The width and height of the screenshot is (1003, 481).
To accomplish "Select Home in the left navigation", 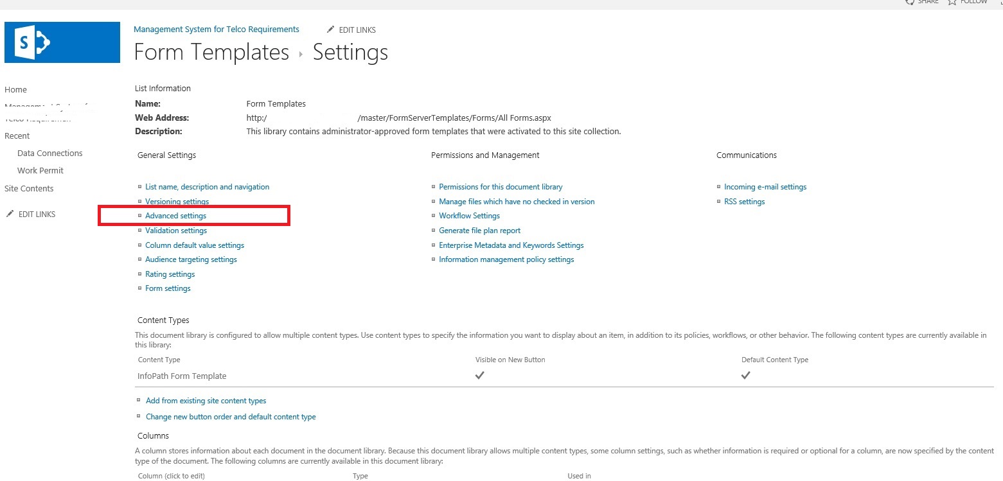I will (x=15, y=89).
